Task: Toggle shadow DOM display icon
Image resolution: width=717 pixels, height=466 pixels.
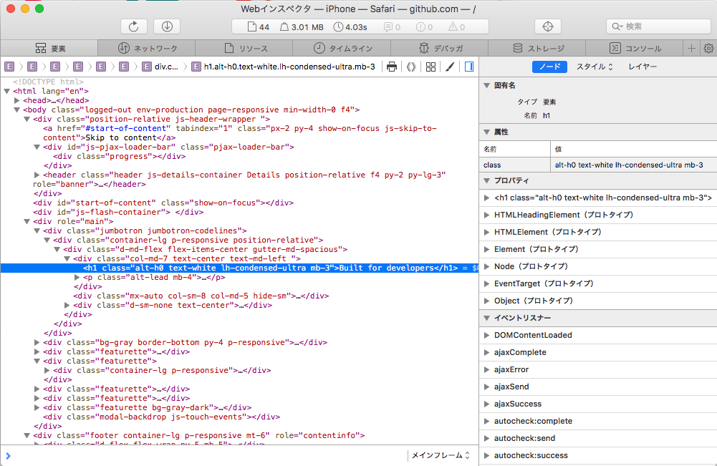Action: pyautogui.click(x=411, y=67)
